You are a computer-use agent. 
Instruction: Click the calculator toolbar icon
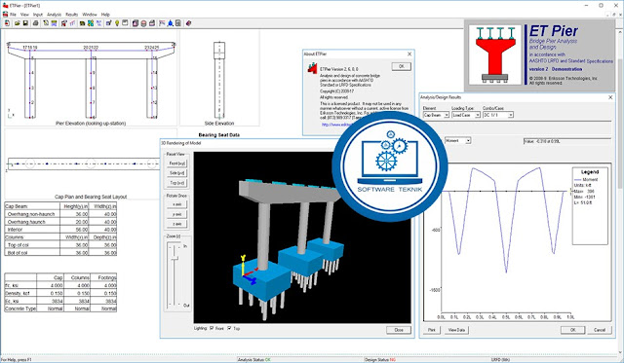tap(178, 23)
